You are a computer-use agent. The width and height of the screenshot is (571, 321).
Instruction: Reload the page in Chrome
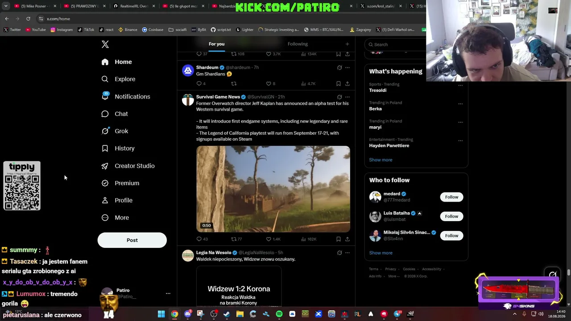click(28, 19)
